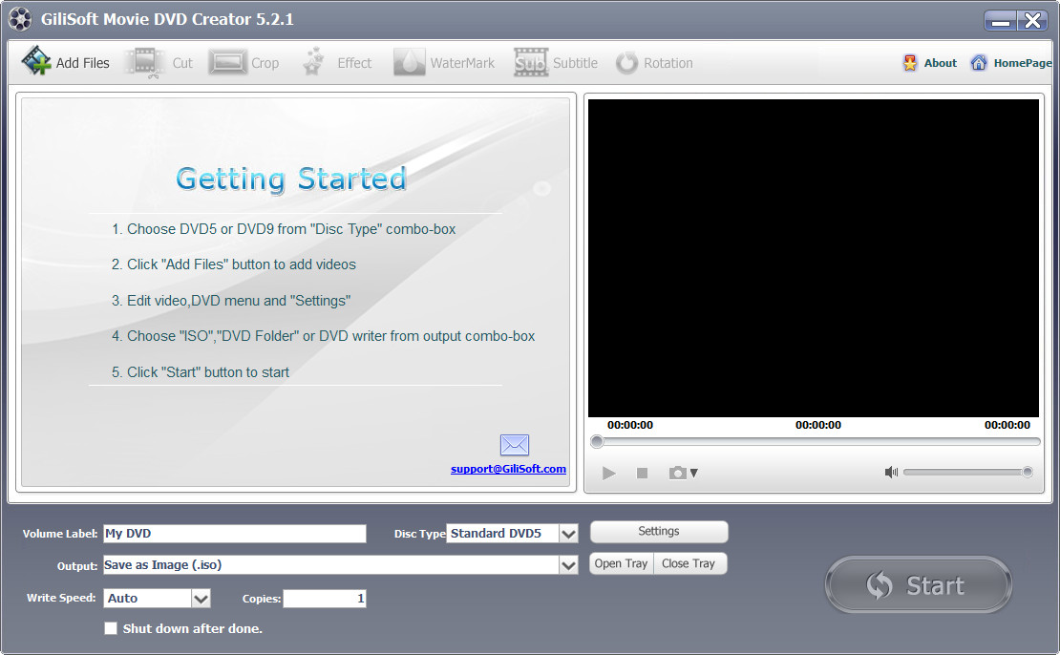Go to the HomePage link

tap(1011, 63)
